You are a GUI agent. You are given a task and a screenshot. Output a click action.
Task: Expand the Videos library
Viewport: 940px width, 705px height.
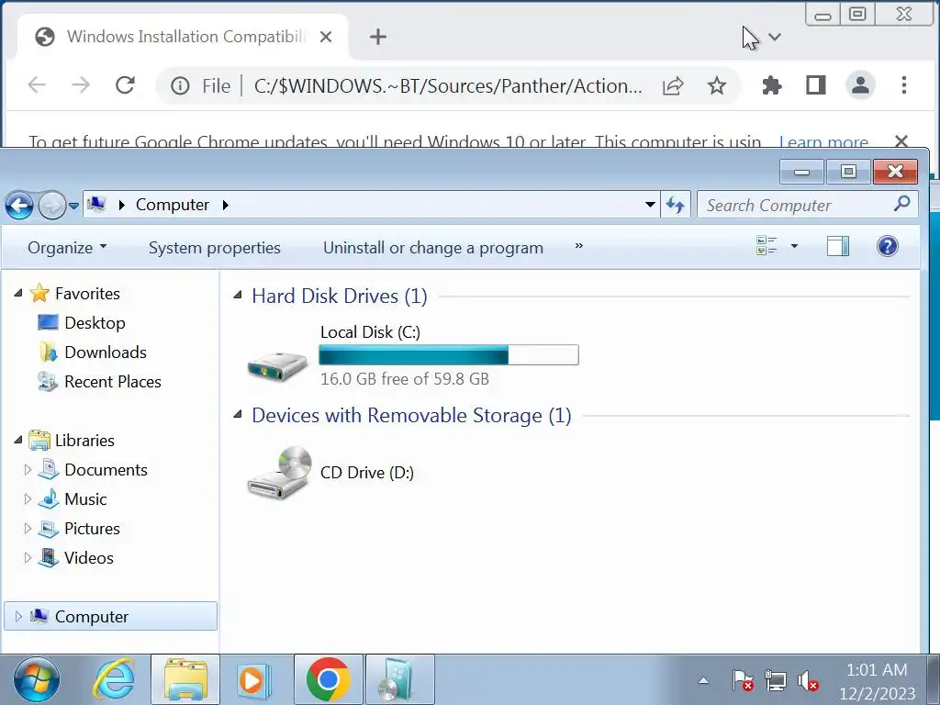(x=27, y=557)
